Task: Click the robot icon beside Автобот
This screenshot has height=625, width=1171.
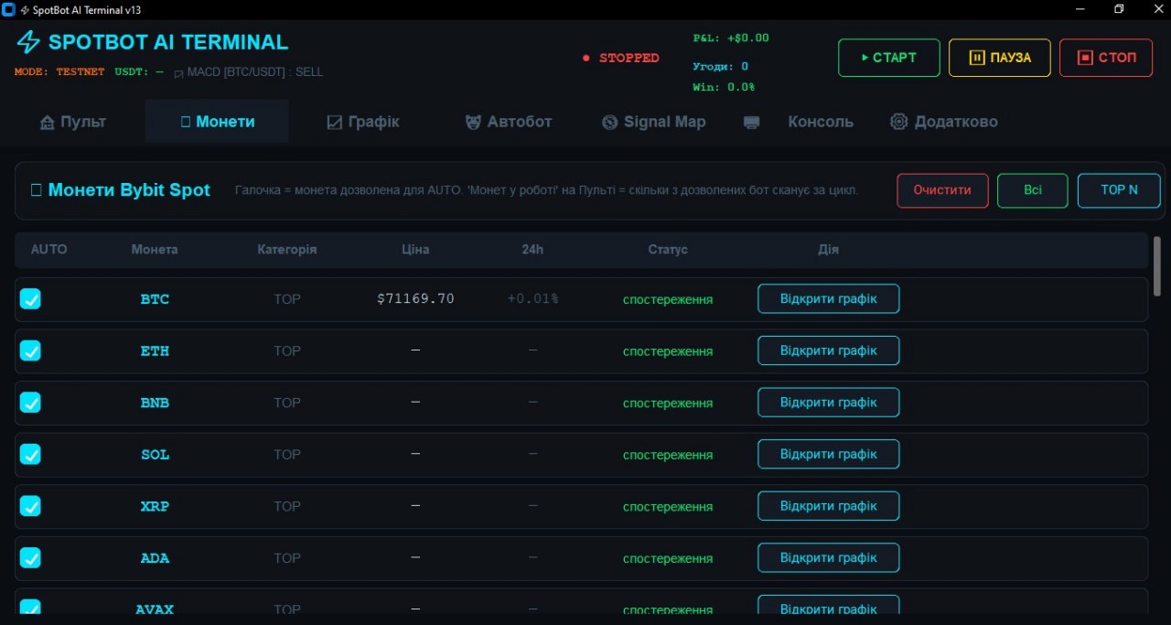Action: (473, 122)
